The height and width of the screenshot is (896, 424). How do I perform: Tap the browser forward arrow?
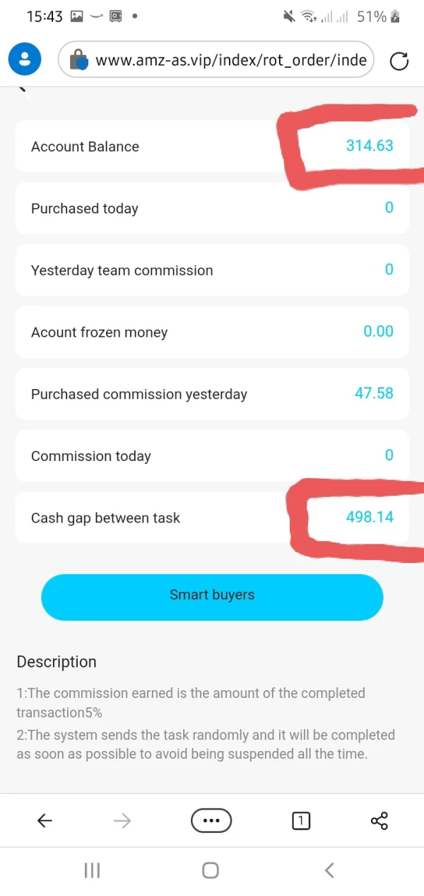point(122,820)
